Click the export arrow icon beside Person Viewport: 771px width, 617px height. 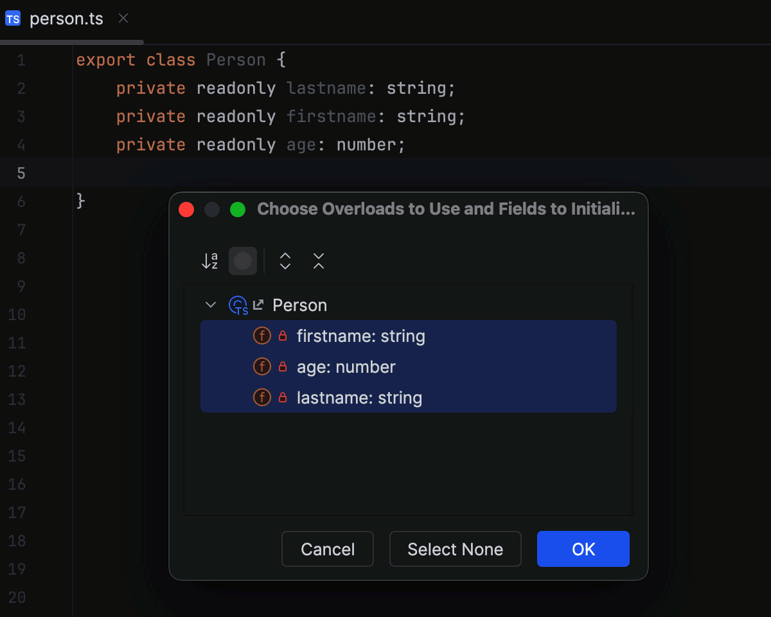click(258, 305)
